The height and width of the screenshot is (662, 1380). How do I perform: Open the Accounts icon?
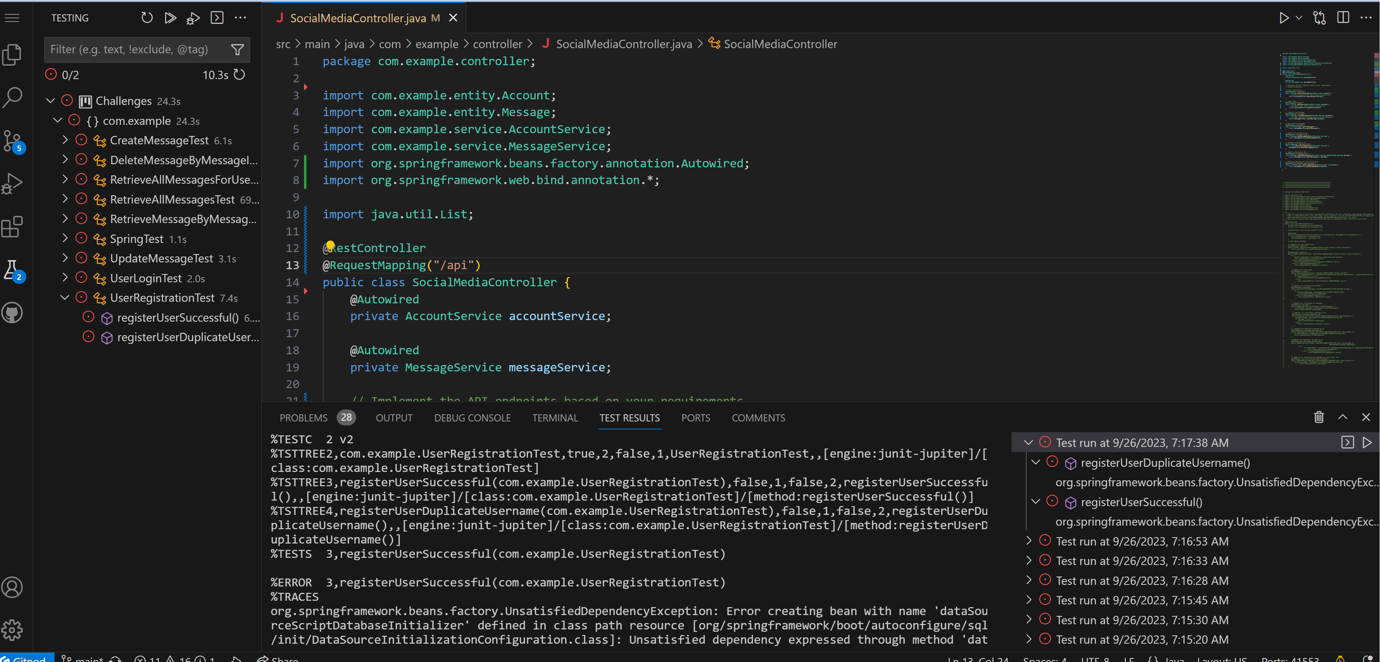point(12,587)
